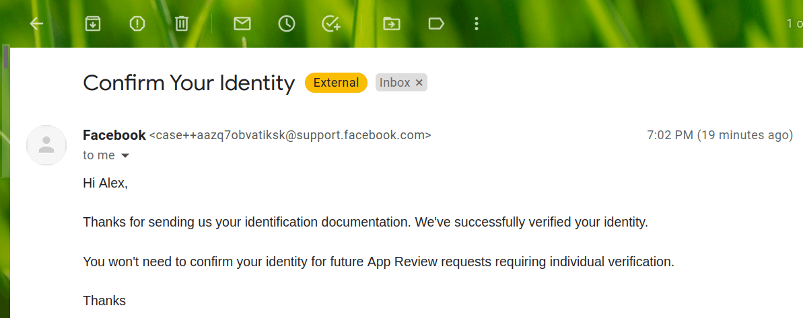Snooze this email with clock icon
The width and height of the screenshot is (803, 318).
coord(287,24)
